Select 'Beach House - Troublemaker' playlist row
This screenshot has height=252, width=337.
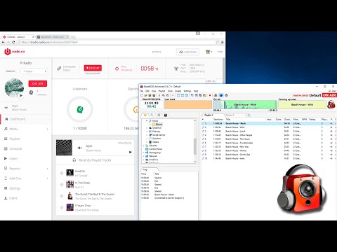(x=269, y=143)
